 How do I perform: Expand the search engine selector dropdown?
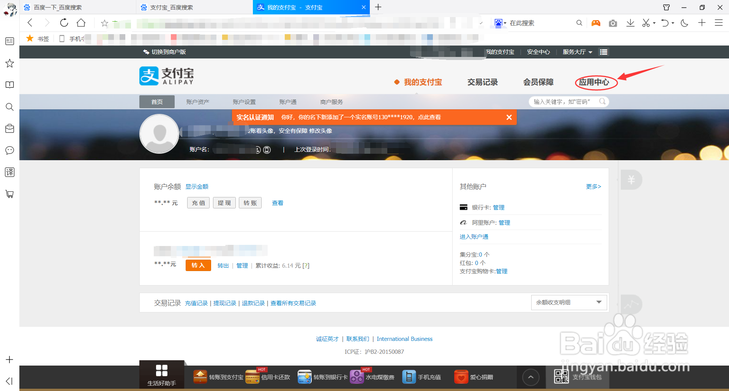[505, 23]
